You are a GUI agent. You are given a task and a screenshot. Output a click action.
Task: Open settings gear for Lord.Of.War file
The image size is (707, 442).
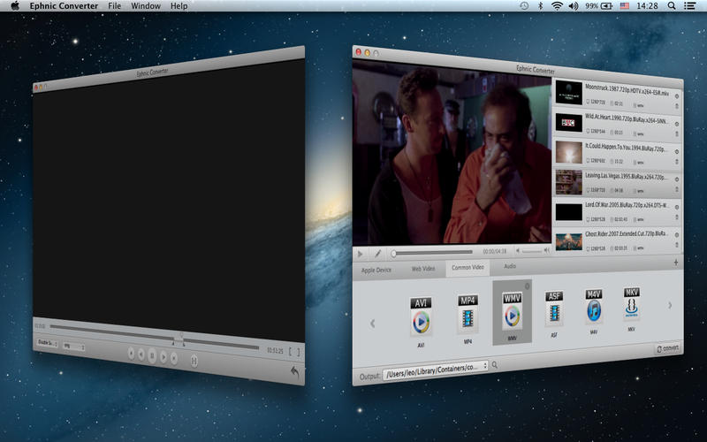coord(676,207)
